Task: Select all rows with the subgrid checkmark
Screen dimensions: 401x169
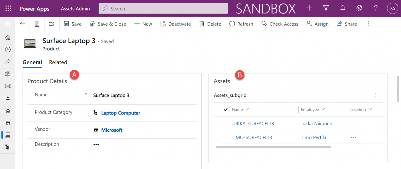Action: point(226,110)
